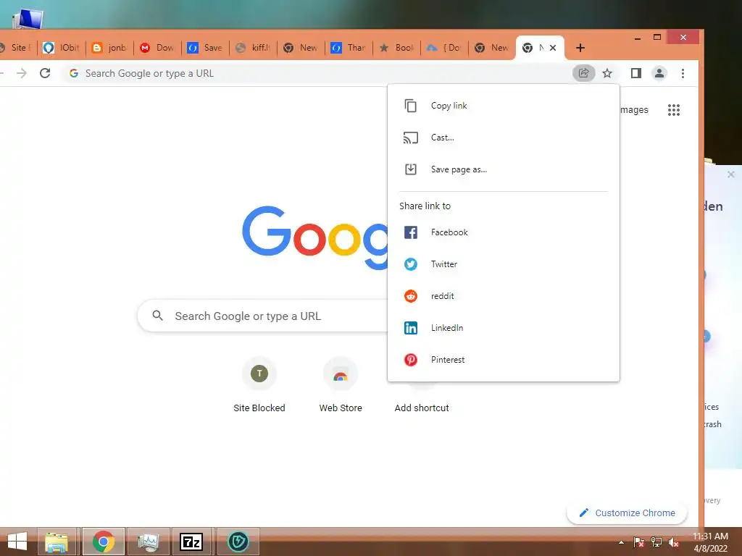Image resolution: width=742 pixels, height=556 pixels.
Task: Switch to the MEGA Dow tab
Action: 157,48
